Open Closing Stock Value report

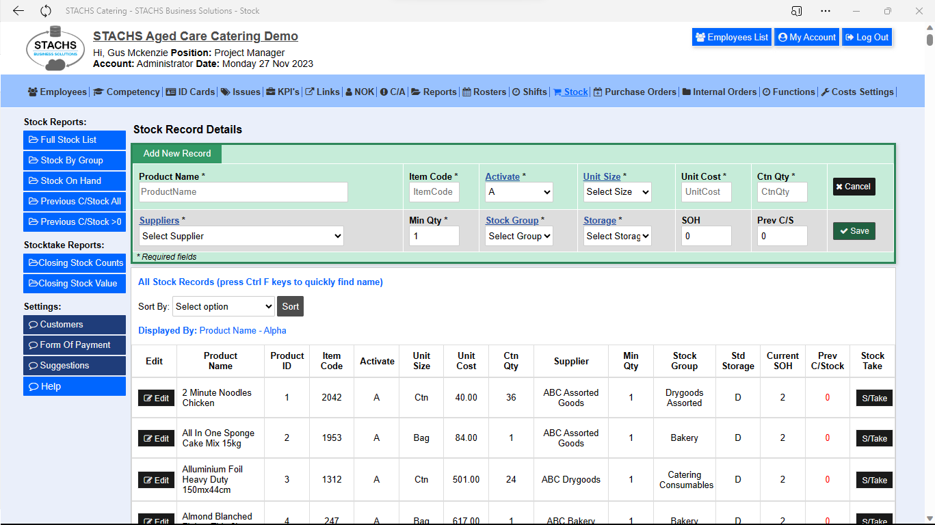pos(75,284)
